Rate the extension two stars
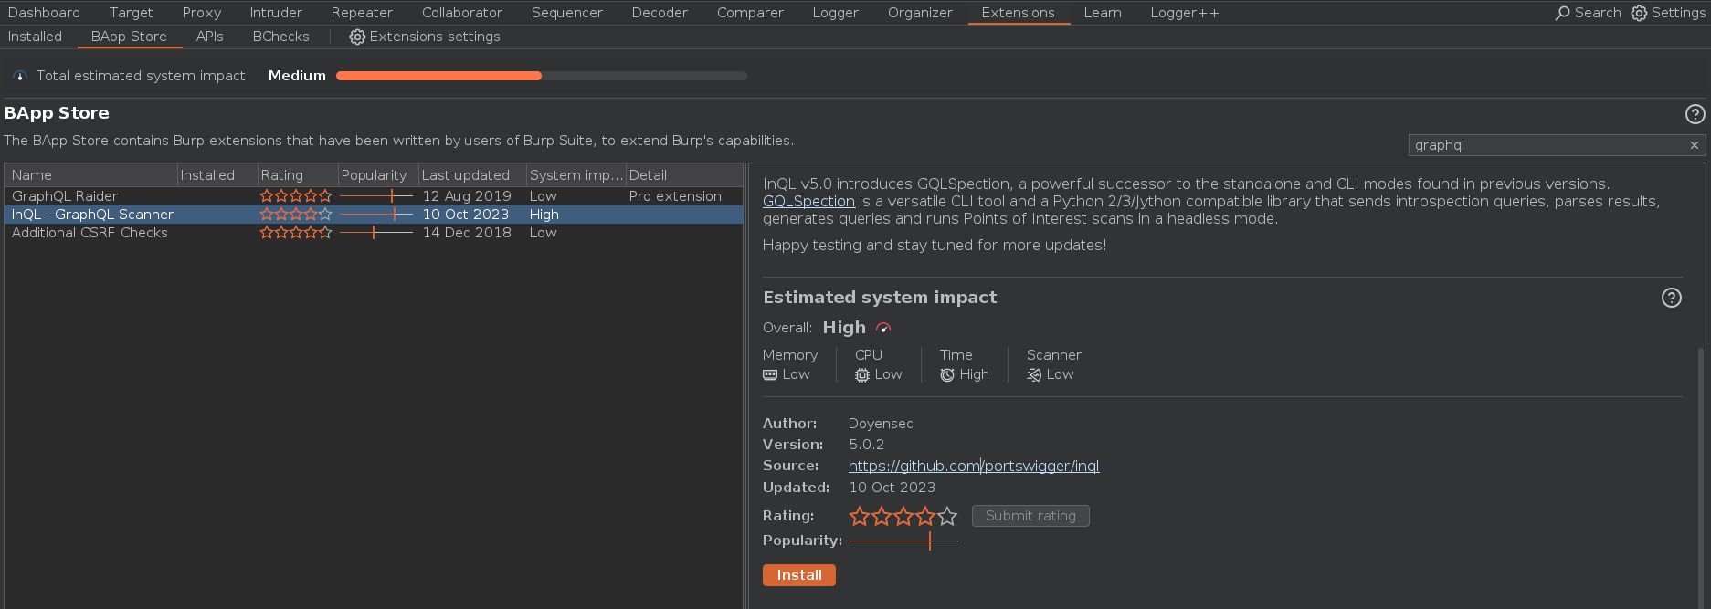 coord(882,516)
